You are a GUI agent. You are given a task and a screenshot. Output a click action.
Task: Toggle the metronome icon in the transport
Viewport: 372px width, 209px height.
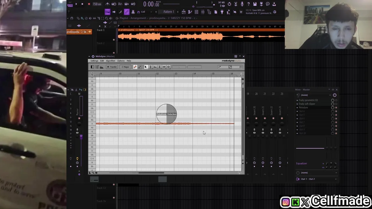(107, 4)
